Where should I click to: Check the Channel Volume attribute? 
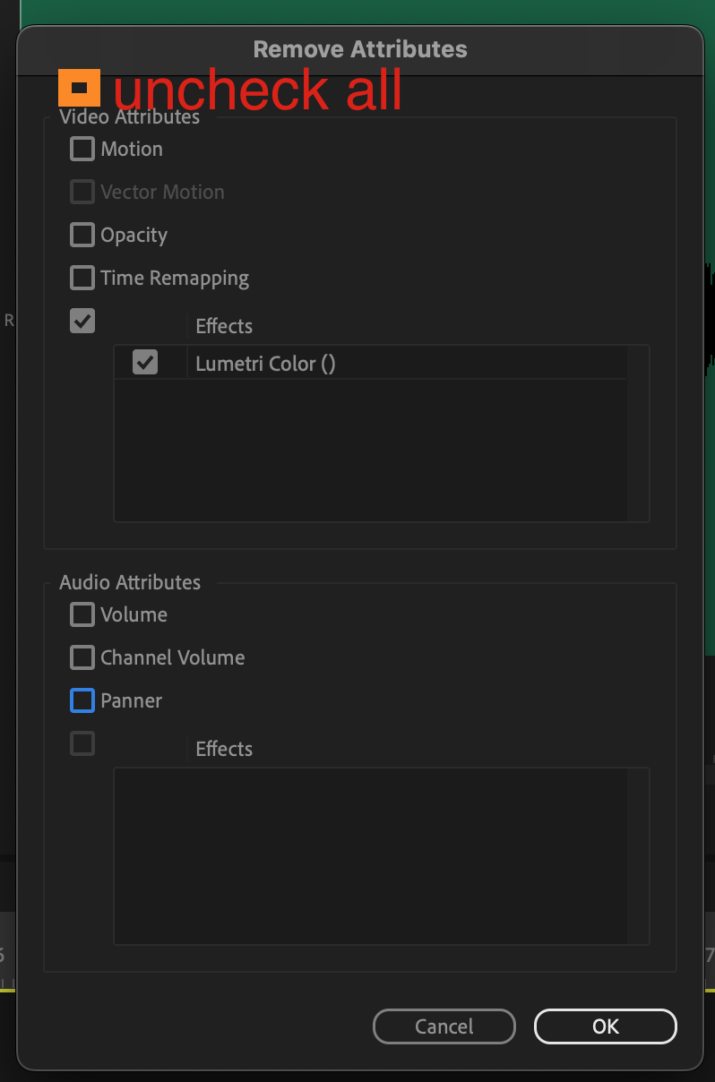click(x=82, y=657)
